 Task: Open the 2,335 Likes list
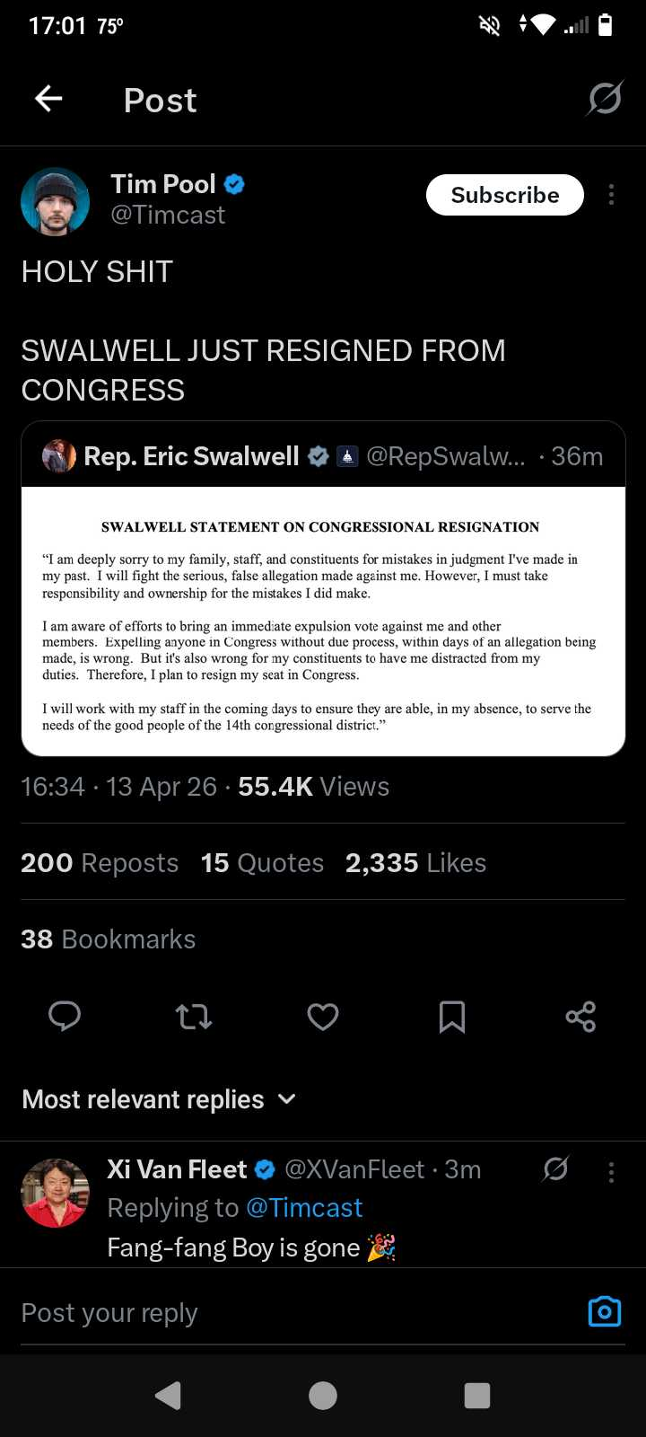pos(415,863)
